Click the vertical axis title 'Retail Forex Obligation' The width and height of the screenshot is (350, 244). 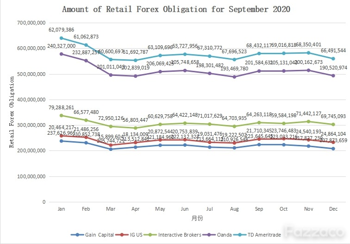pyautogui.click(x=12, y=112)
